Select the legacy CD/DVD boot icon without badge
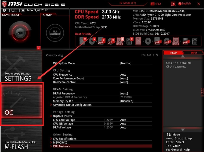 point(148,41)
